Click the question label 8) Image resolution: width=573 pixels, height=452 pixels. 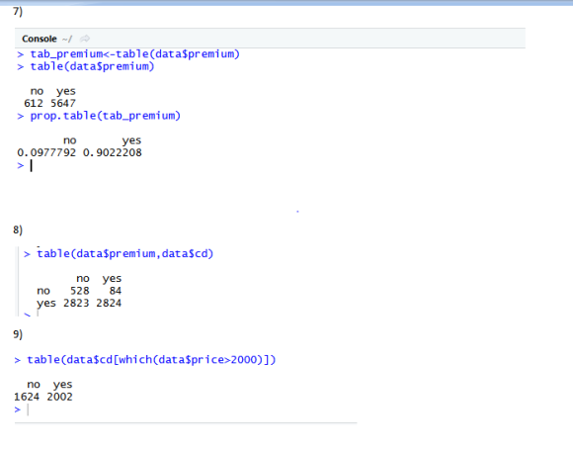pyautogui.click(x=18, y=229)
